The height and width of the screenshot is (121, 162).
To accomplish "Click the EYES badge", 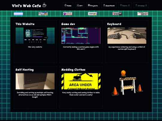I will click(x=117, y=14).
